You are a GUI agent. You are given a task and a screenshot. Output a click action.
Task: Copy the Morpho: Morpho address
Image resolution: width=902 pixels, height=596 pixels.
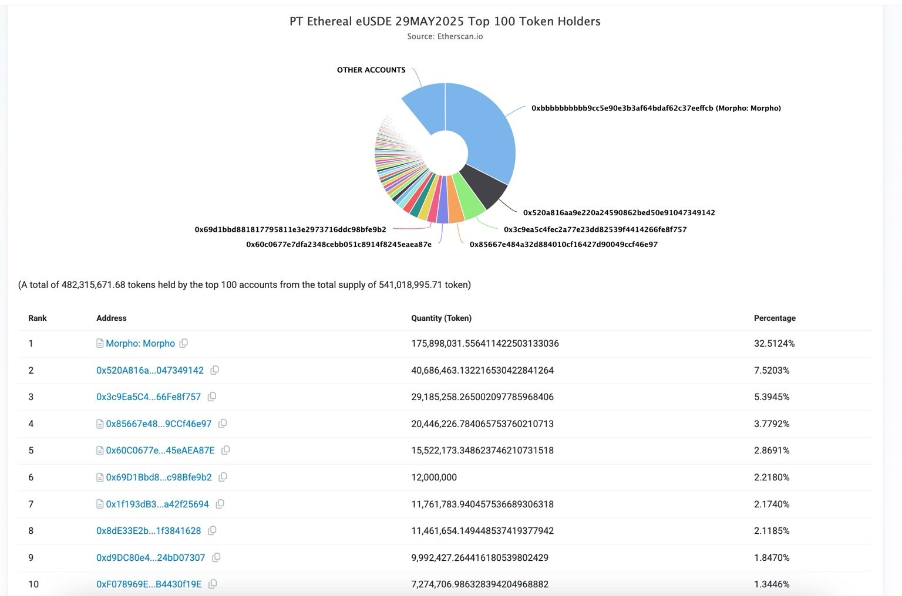pos(184,343)
